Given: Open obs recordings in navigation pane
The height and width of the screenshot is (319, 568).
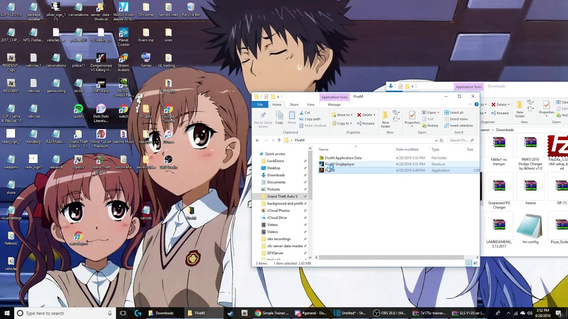Looking at the screenshot, I should [x=279, y=239].
